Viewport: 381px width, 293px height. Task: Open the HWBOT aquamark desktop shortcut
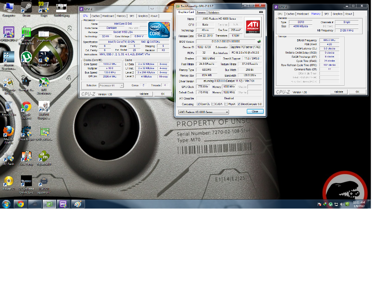(44, 185)
